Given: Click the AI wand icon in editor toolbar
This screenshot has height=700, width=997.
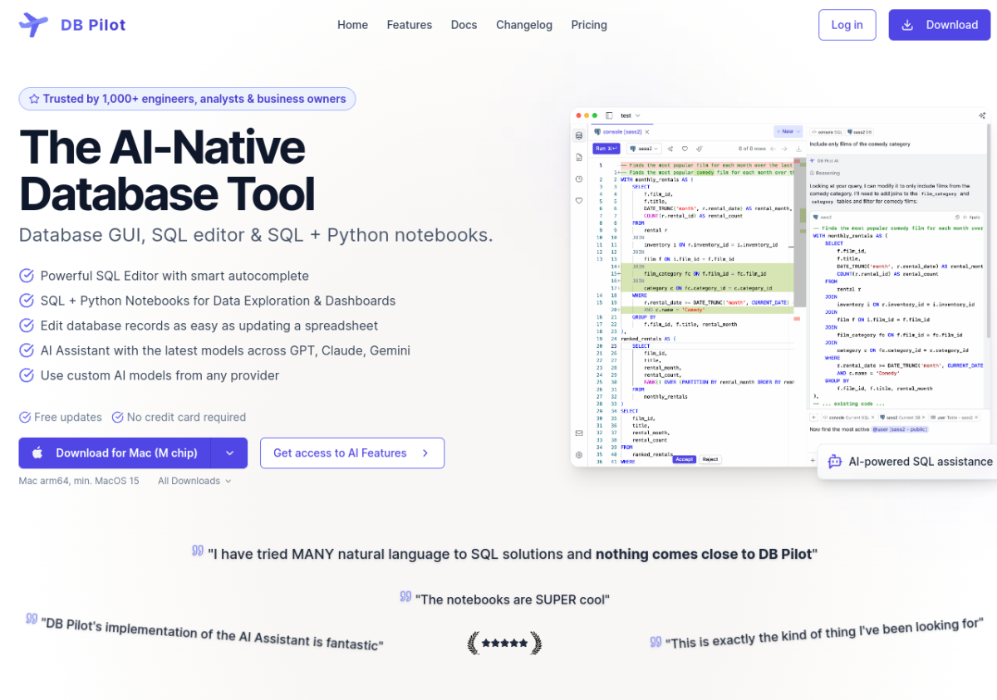Looking at the screenshot, I should point(670,149).
